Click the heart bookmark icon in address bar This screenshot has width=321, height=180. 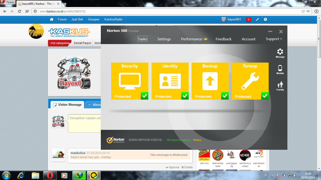point(308,11)
